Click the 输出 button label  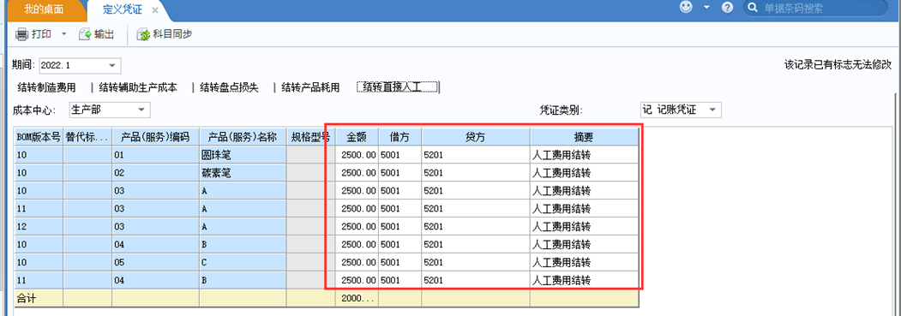[x=105, y=34]
